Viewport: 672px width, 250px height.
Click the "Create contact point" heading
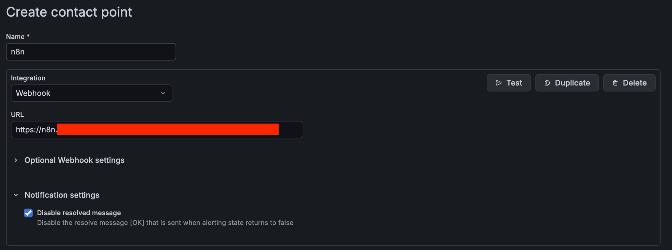69,12
